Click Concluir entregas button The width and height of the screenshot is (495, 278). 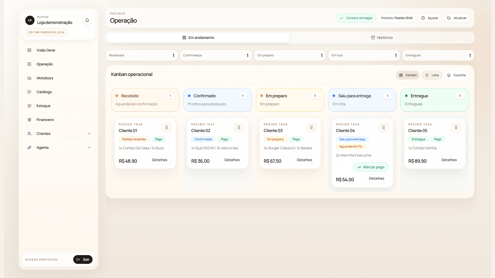(x=356, y=18)
